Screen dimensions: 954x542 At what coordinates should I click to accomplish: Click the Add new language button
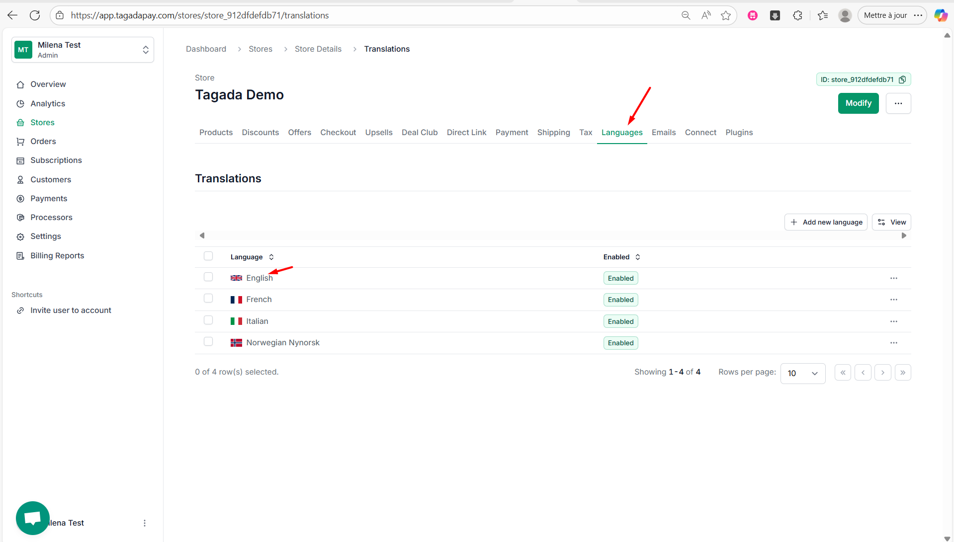(x=826, y=222)
